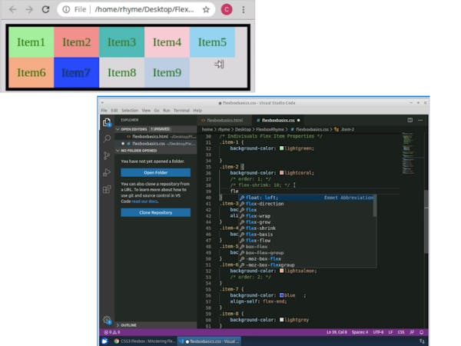This screenshot has width=461, height=346.
Task: Open the taskbar application launcher icon
Action: pos(104,341)
